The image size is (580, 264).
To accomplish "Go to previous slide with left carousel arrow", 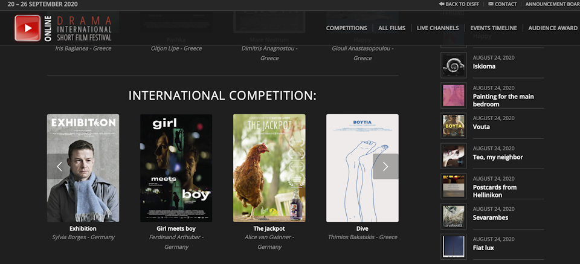I will (59, 166).
